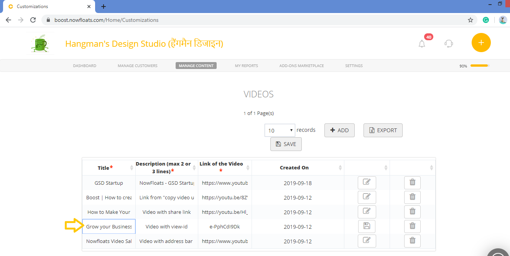The width and height of the screenshot is (510, 256).
Task: Bookmark this page with star icon
Action: 471,20
